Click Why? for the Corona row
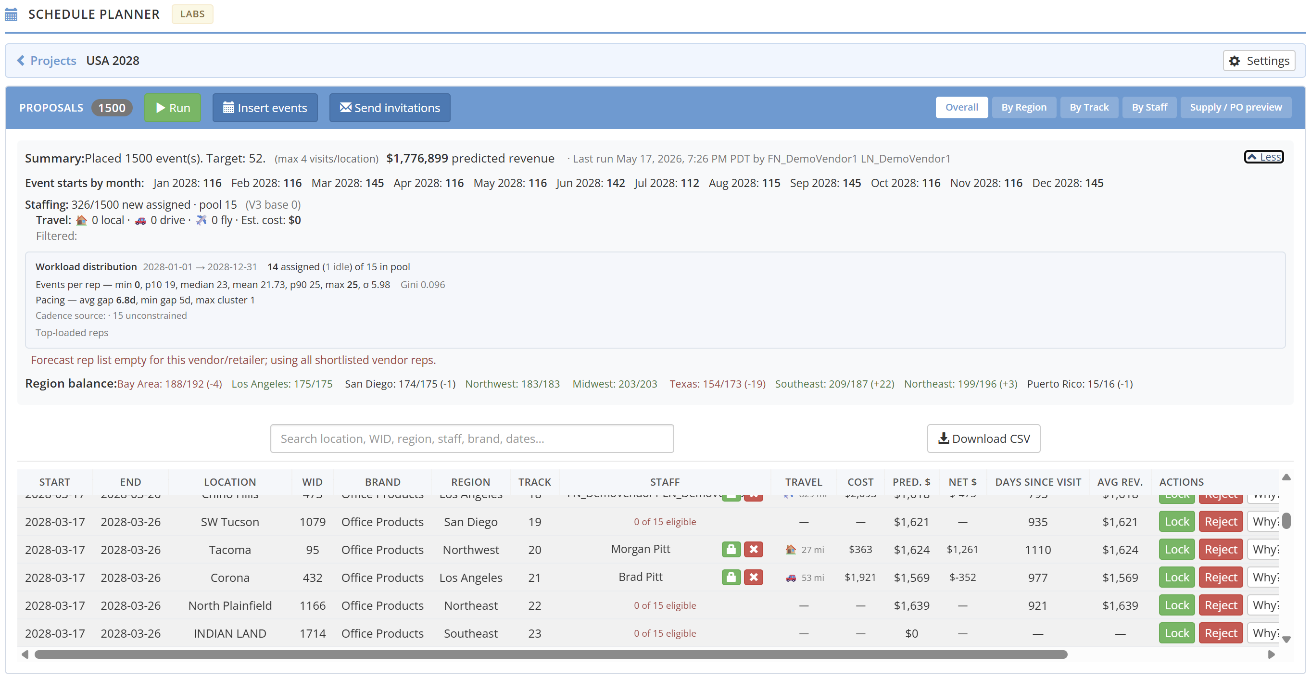This screenshot has width=1311, height=679. click(x=1264, y=577)
